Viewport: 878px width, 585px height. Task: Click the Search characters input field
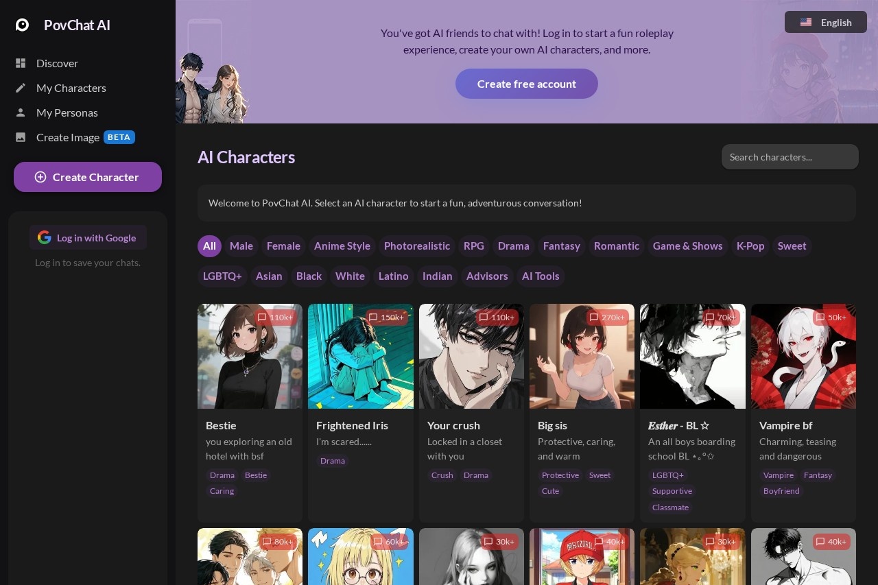(x=790, y=157)
